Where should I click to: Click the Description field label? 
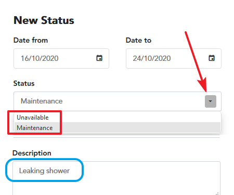coord(32,153)
